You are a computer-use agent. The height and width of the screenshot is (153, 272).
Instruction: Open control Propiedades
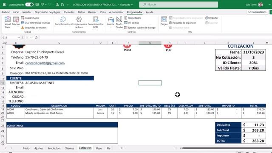pyautogui.click(x=133, y=18)
